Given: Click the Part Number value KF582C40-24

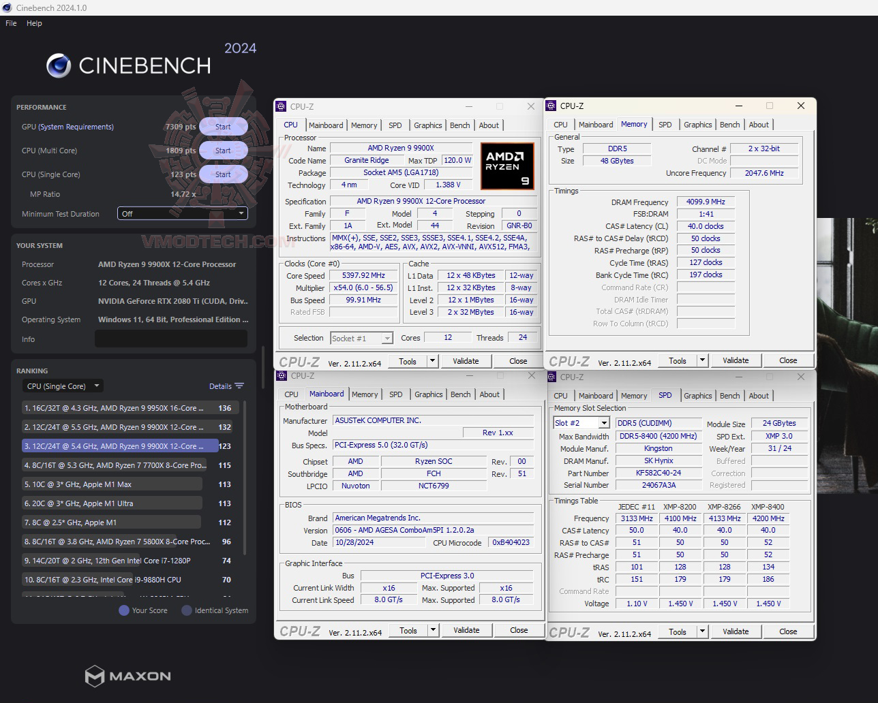Looking at the screenshot, I should click(658, 473).
